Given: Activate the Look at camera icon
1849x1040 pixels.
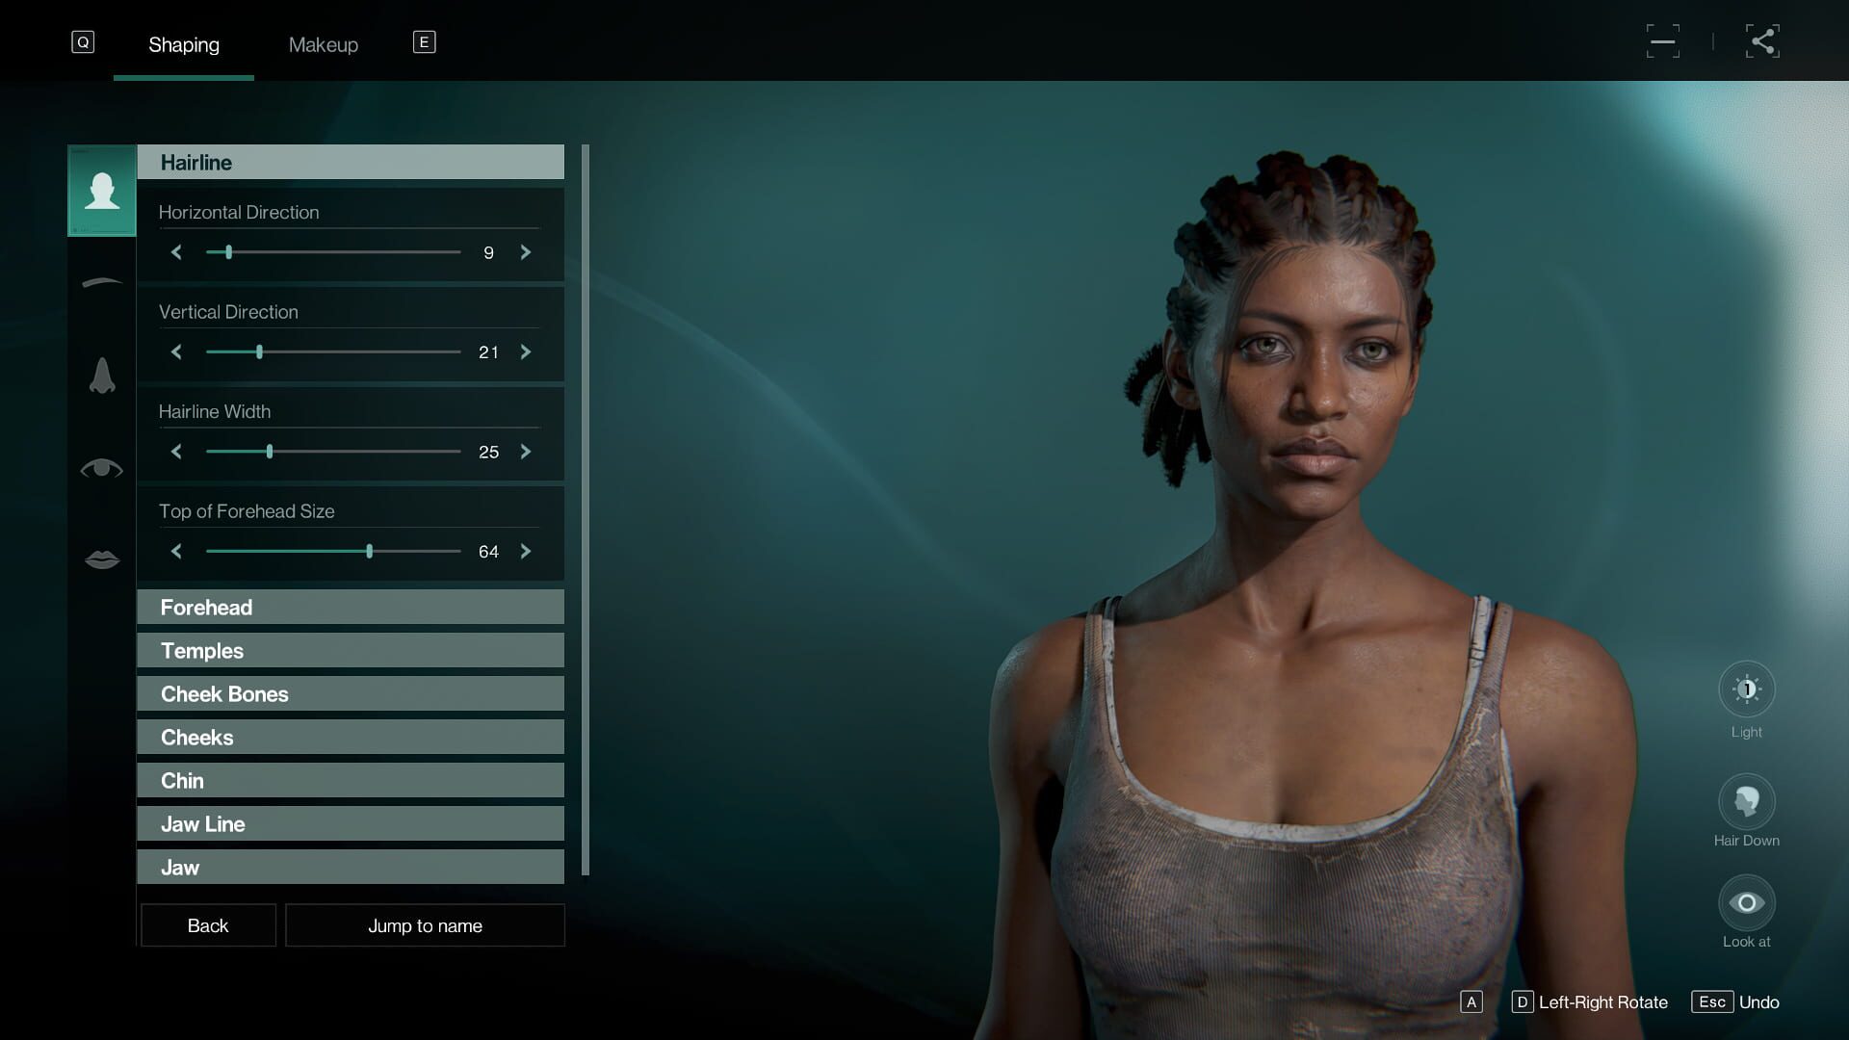Looking at the screenshot, I should [x=1746, y=903].
